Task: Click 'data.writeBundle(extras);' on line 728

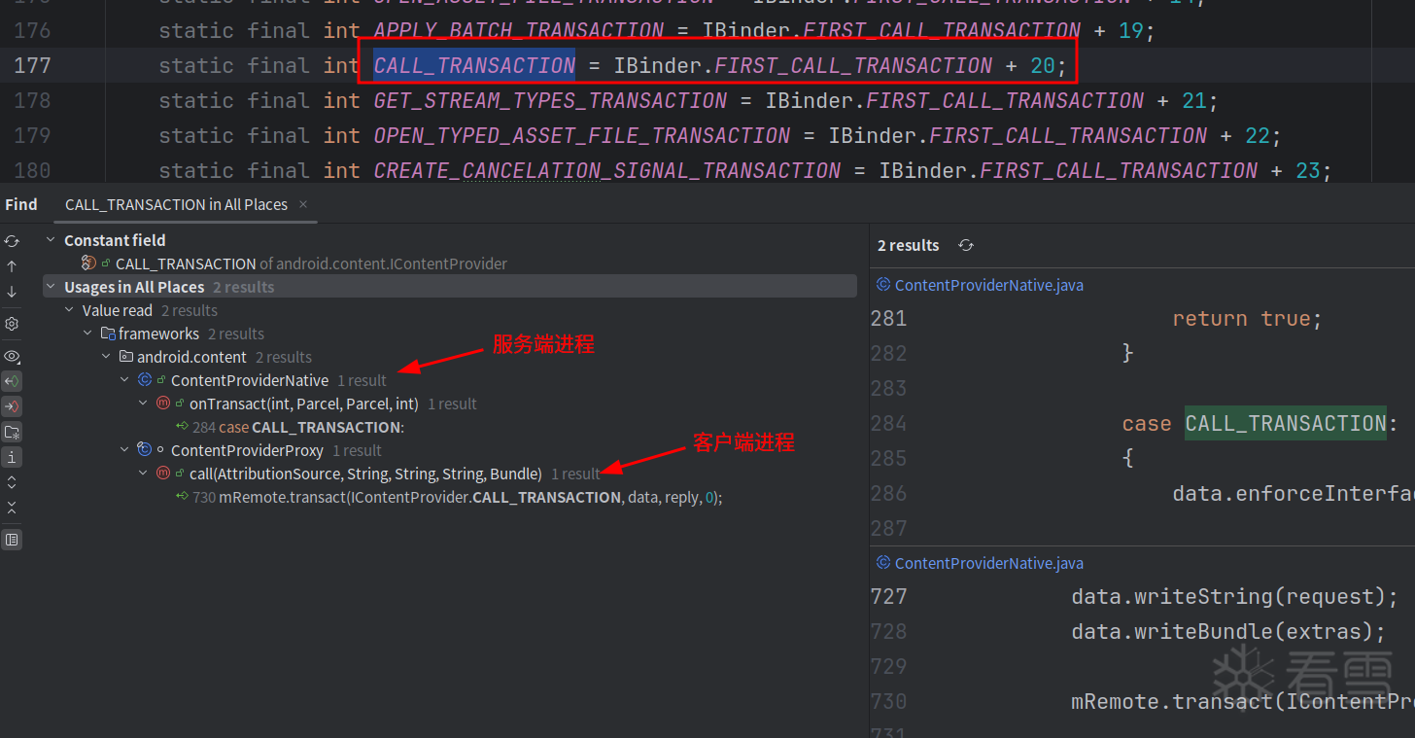Action: coord(1228,632)
